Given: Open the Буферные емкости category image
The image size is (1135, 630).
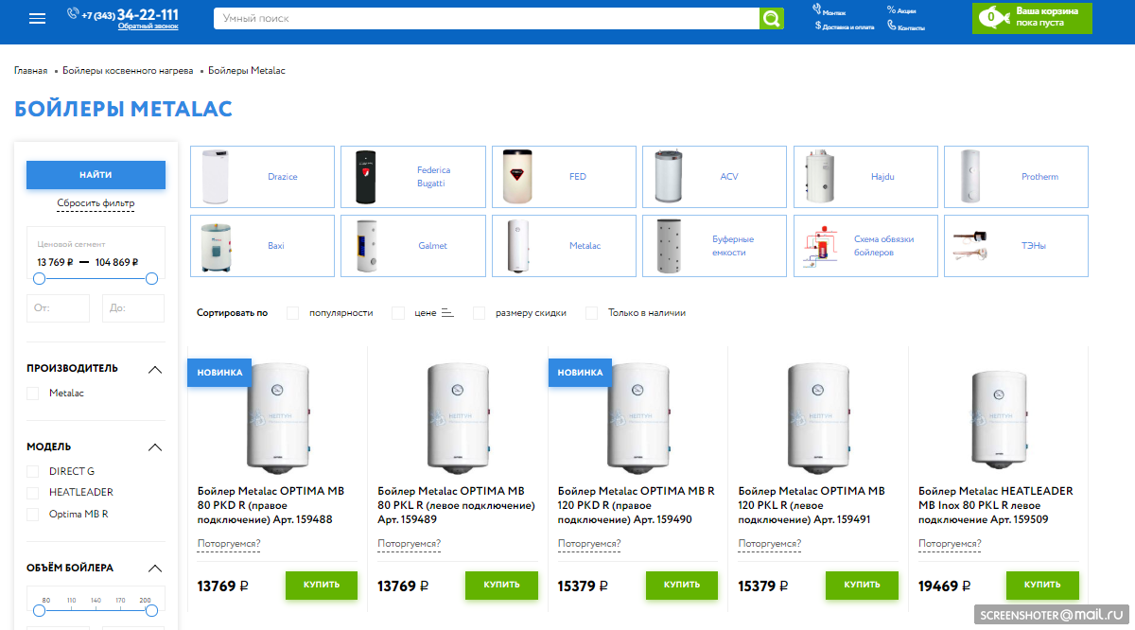Looking at the screenshot, I should pos(671,246).
